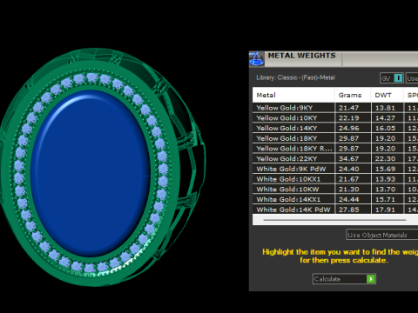
Task: Click the blue oval cabochon stone
Action: (91, 173)
